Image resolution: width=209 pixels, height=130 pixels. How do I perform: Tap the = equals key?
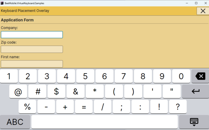(84, 107)
